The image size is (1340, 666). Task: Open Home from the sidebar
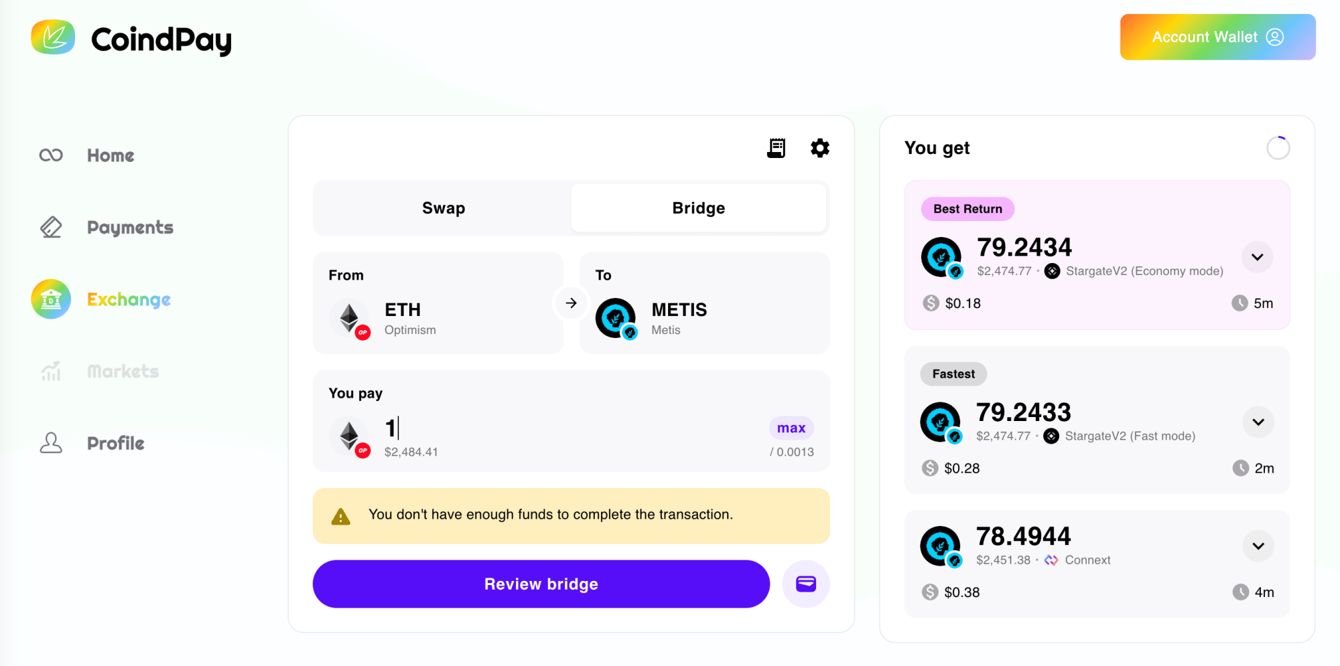pos(111,155)
